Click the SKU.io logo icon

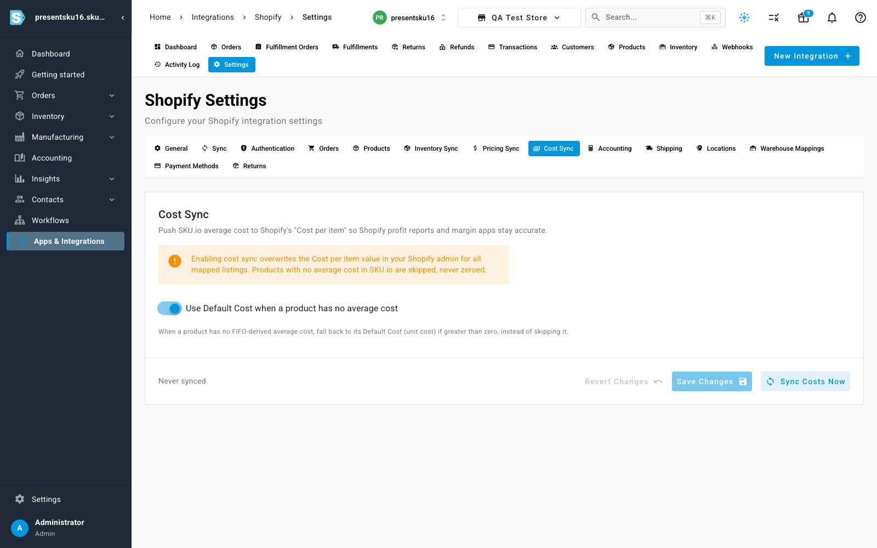[18, 18]
